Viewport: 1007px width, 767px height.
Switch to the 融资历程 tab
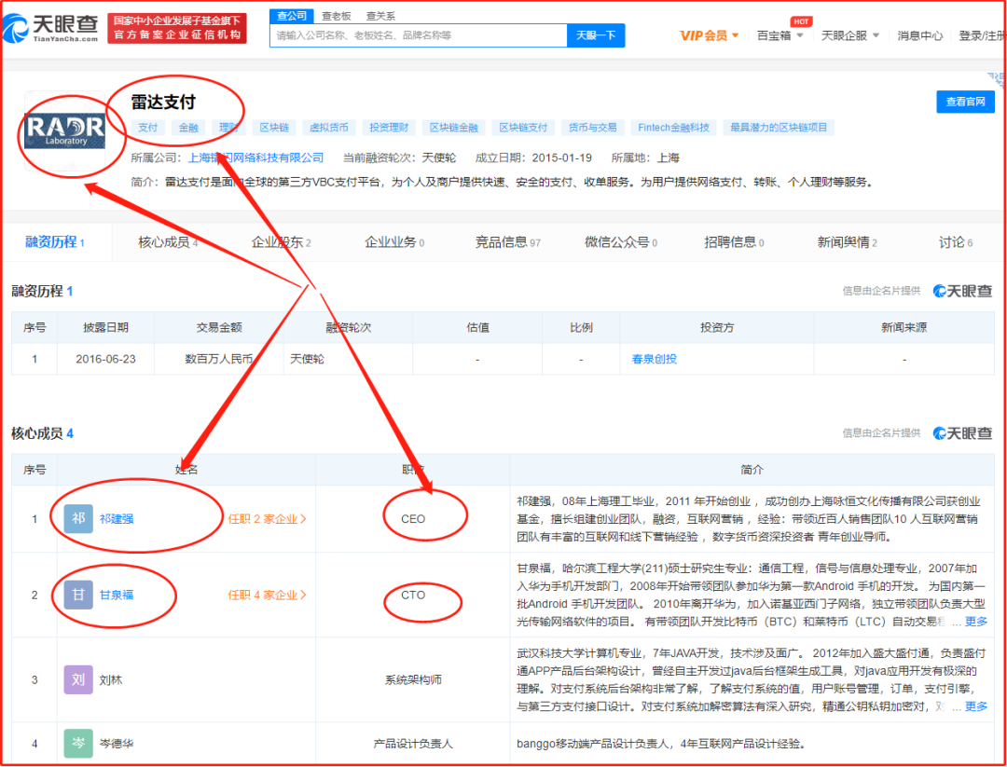click(x=55, y=242)
